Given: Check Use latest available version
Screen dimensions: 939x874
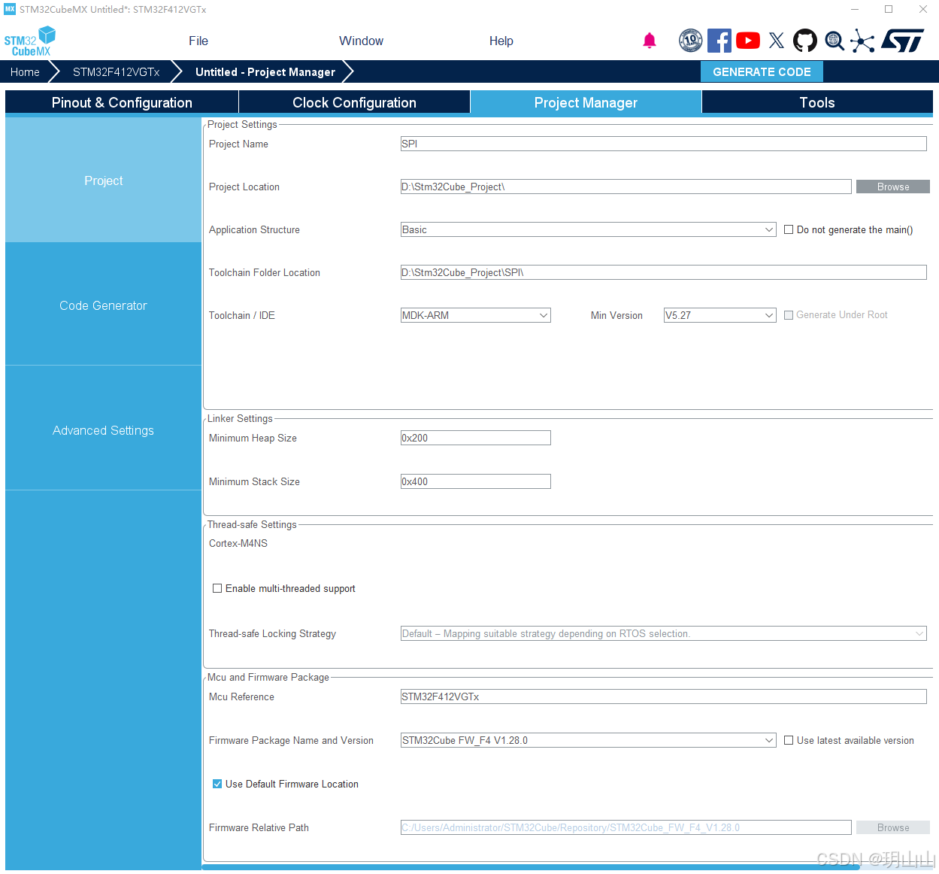Looking at the screenshot, I should [789, 740].
